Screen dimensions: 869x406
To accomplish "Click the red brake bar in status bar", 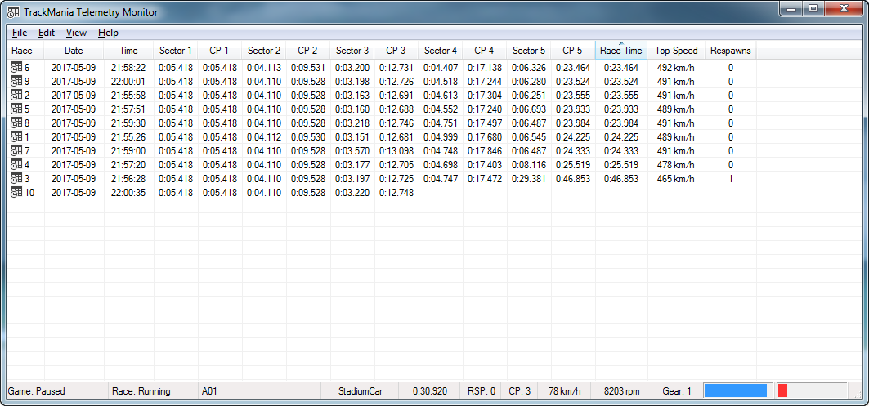I will 782,390.
